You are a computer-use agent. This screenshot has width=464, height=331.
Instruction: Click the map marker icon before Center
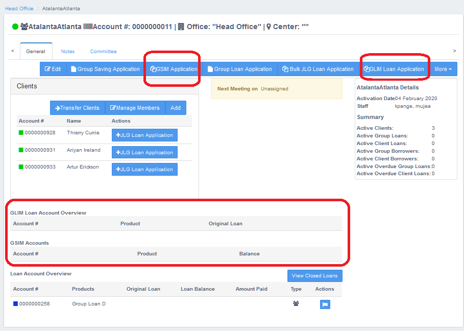(x=268, y=27)
